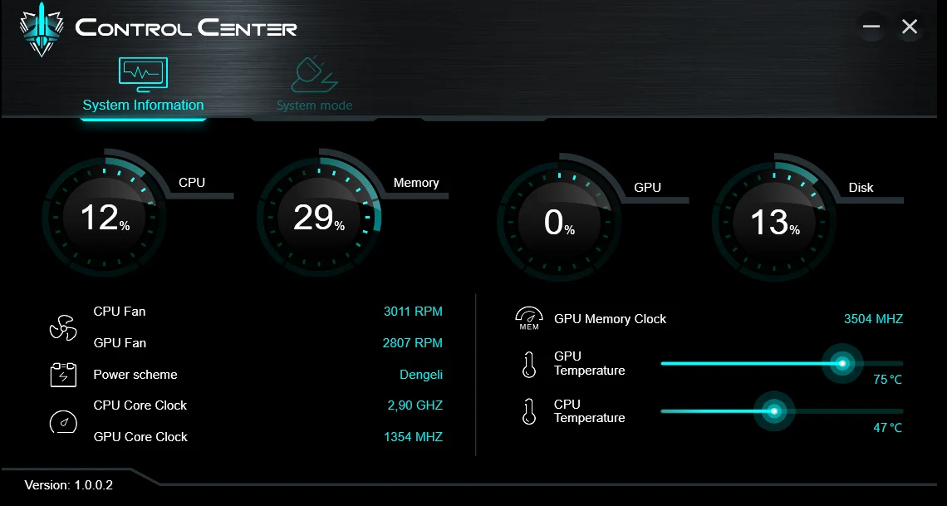The width and height of the screenshot is (947, 506).
Task: Click the Power scheme label
Action: tap(135, 375)
